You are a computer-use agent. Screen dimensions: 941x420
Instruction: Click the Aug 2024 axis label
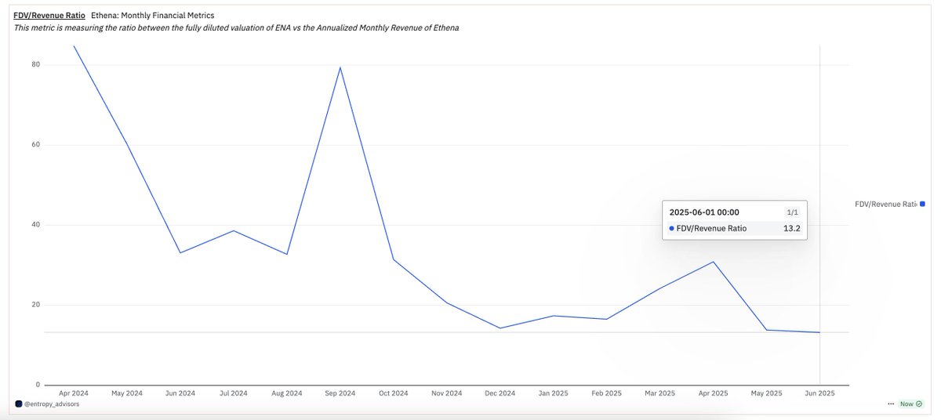(287, 393)
